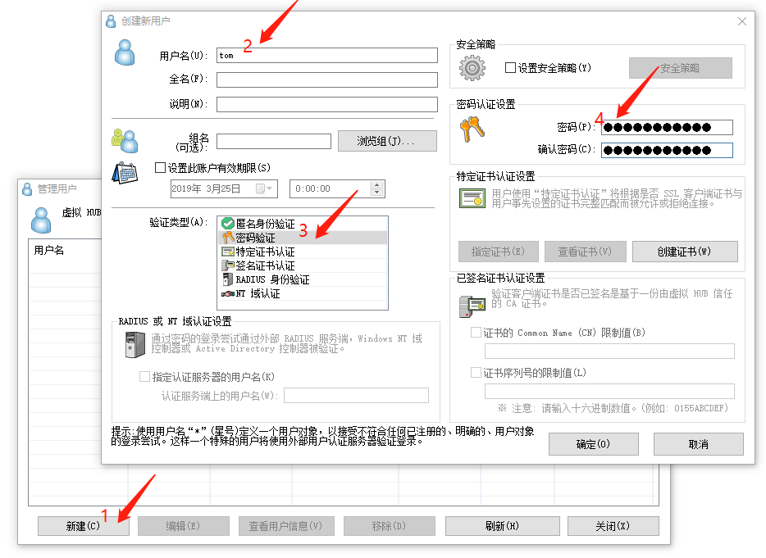Viewport: 766px width, 558px height.
Task: Click the 认证服务端上的用户名 field
Action: (x=356, y=396)
